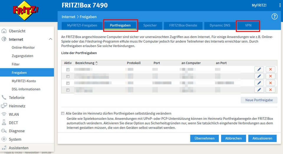Expand the Heimnetz menu section

click(17, 106)
